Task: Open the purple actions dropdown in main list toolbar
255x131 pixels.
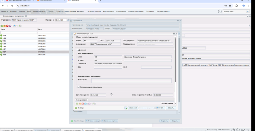Action: [11, 26]
